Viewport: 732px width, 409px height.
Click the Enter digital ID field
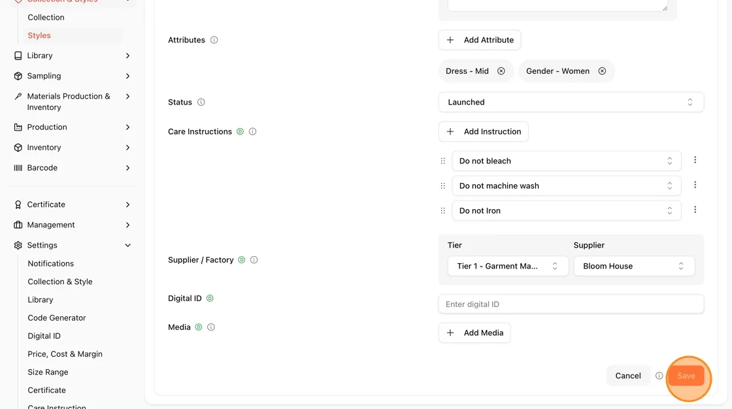pyautogui.click(x=571, y=304)
